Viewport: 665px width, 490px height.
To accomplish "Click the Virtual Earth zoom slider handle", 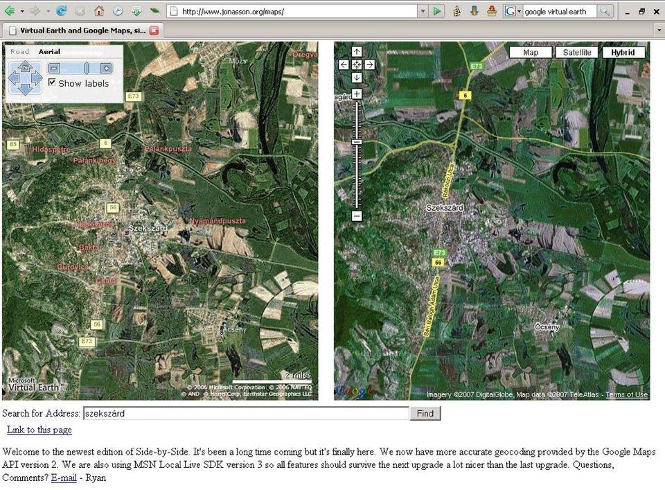I will coord(87,68).
